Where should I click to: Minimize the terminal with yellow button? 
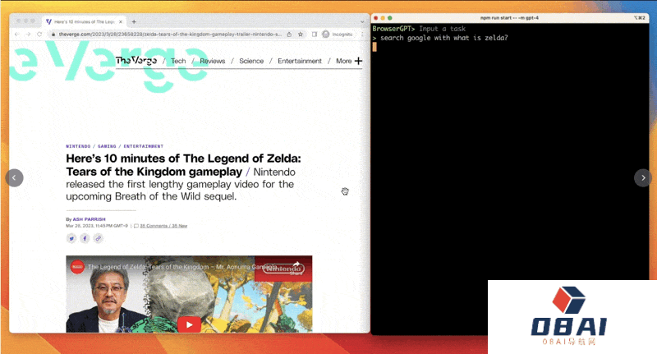[383, 18]
